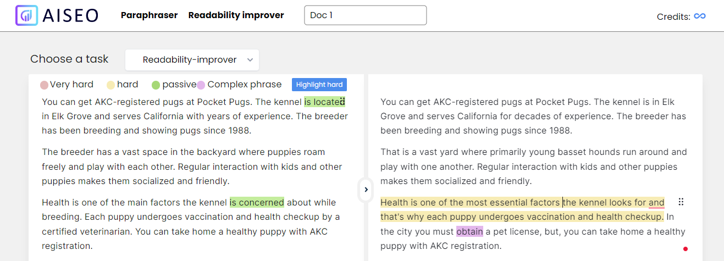This screenshot has height=261, width=724.
Task: Click the red dot indicator in output panel
Action: (x=686, y=249)
